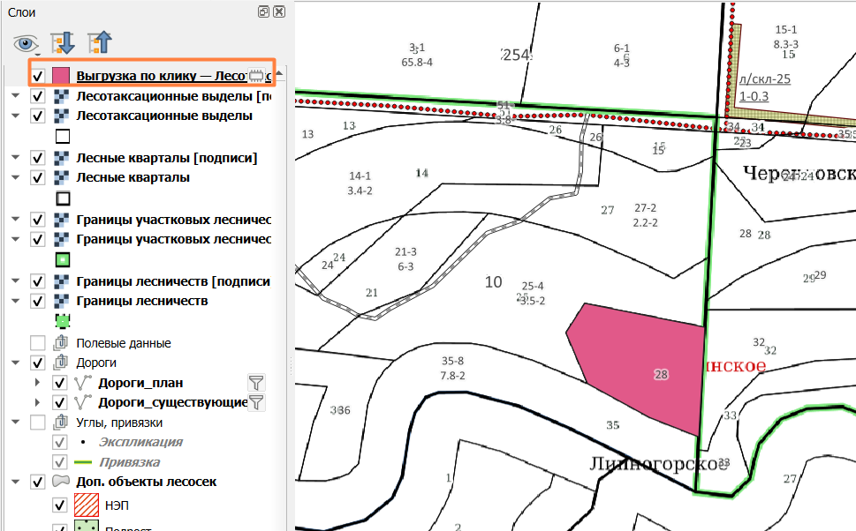856x531 pixels.
Task: Click the Дороги group icon
Action: tap(61, 363)
